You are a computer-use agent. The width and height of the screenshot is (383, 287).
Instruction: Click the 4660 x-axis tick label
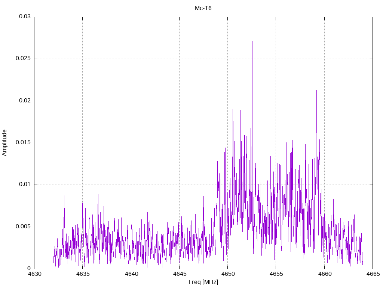pyautogui.click(x=324, y=274)
